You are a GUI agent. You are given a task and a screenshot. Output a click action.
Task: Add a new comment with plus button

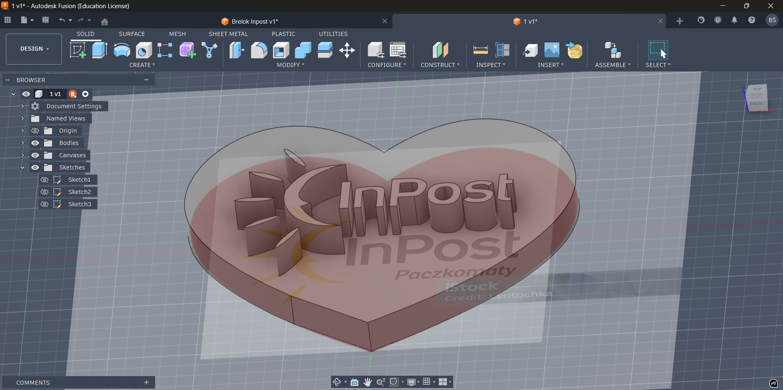coord(147,382)
